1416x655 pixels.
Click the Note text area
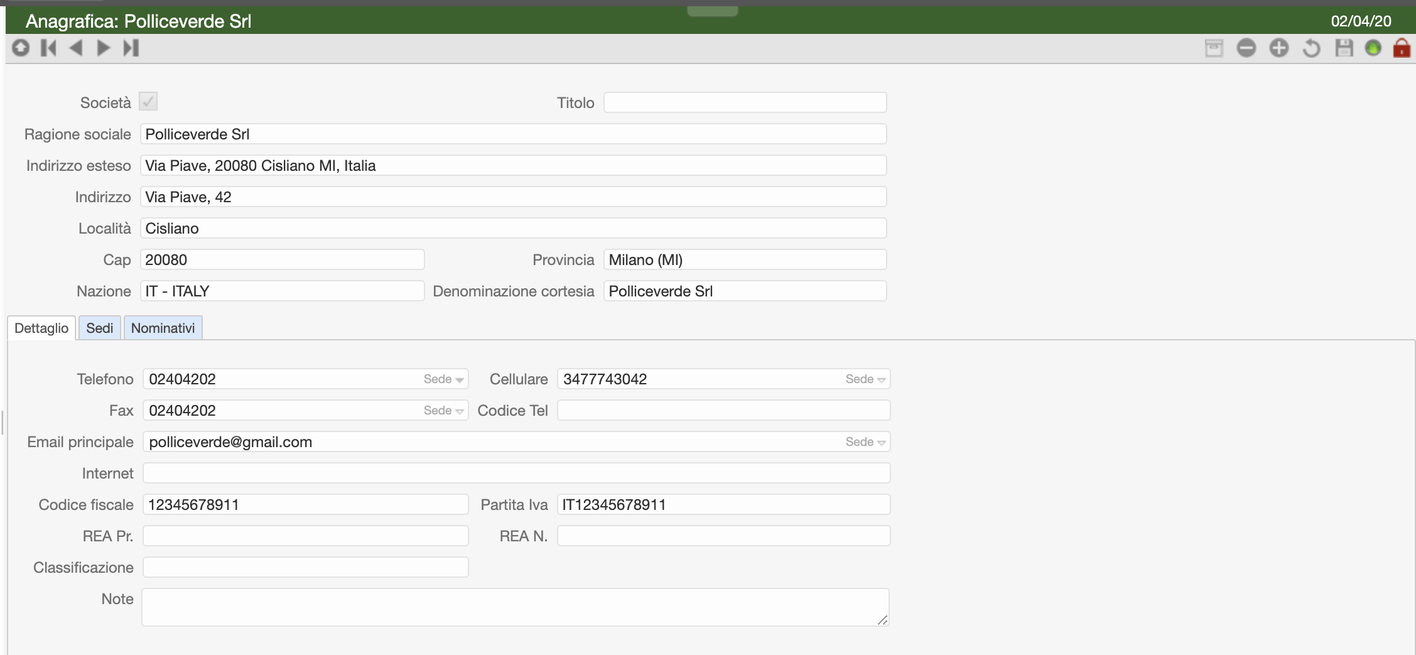[x=516, y=607]
